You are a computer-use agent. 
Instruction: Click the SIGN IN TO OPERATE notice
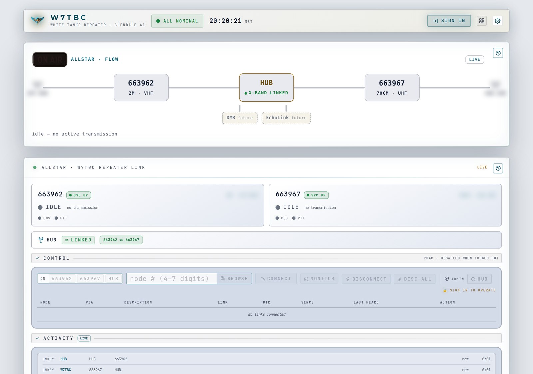[469, 290]
